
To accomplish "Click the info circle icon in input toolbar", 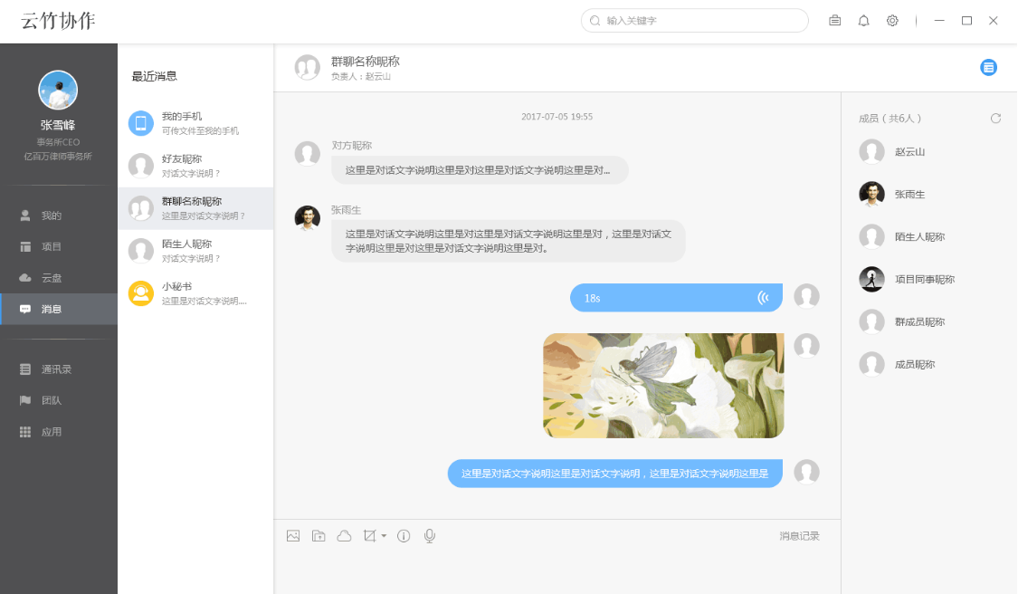I will (x=404, y=536).
